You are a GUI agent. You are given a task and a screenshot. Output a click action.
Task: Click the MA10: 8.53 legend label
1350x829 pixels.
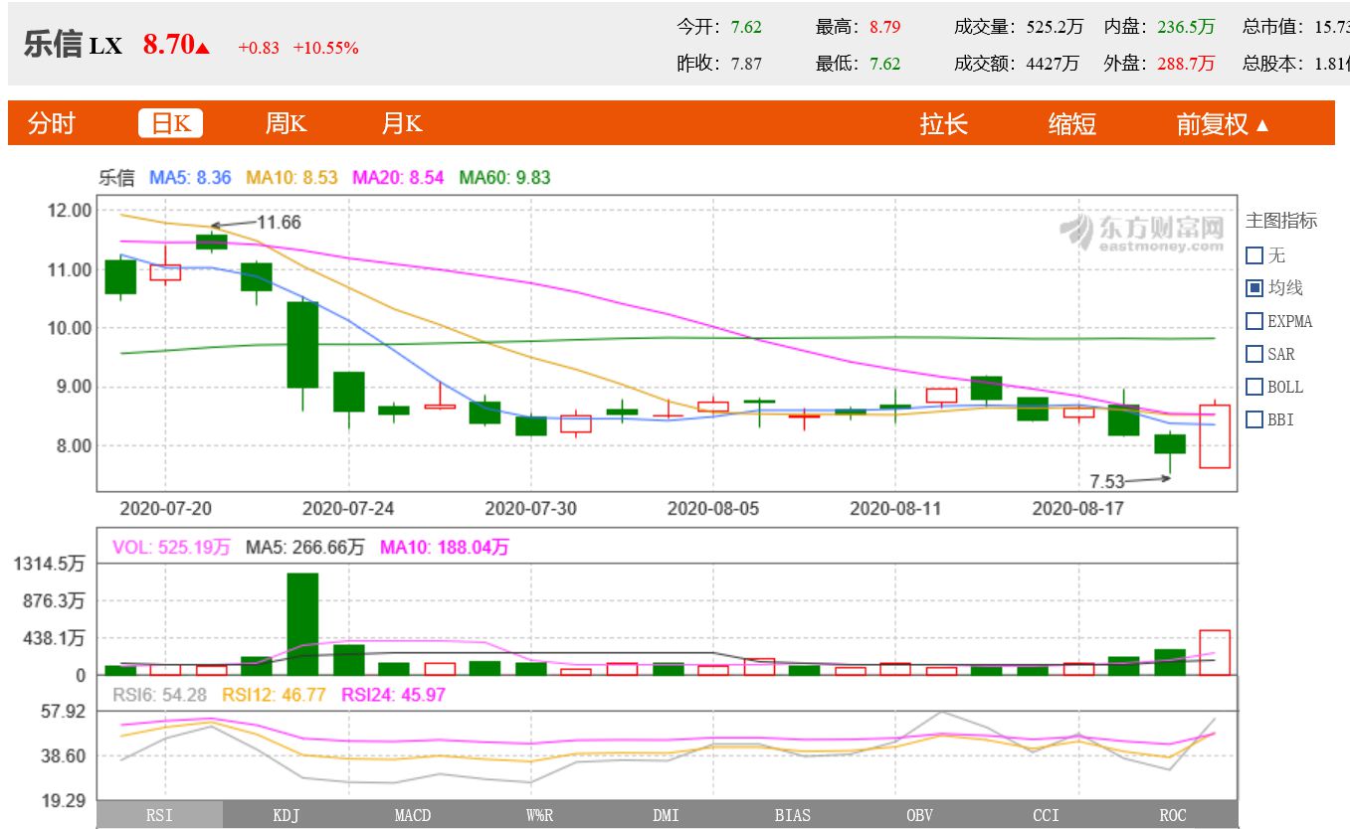[x=292, y=178]
